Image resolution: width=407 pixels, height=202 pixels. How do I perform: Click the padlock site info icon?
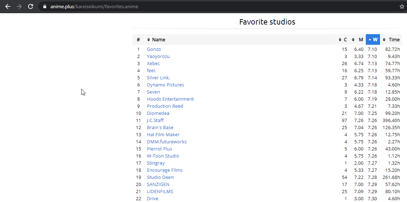click(44, 6)
